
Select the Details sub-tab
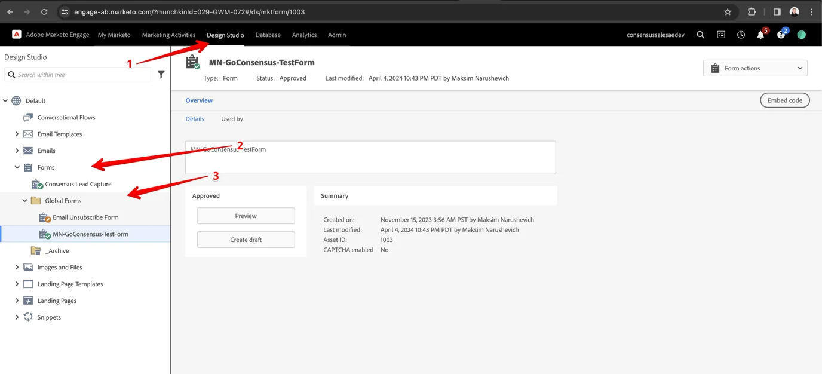pyautogui.click(x=195, y=119)
